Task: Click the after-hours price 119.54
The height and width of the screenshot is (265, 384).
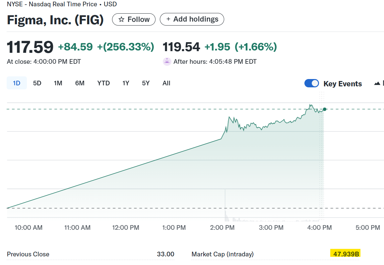Action: point(181,47)
